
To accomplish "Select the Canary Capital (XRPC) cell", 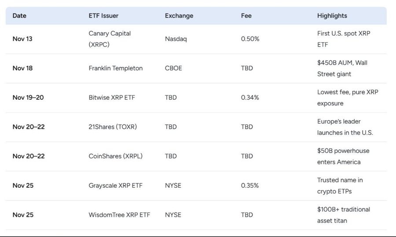I will click(x=110, y=39).
